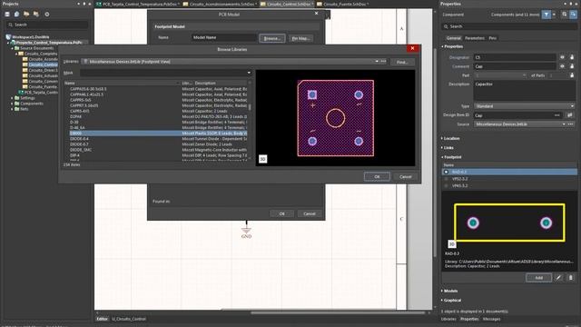Viewport: 581px width, 327px height.
Task: Click the 3D toggle in Browse Libraries preview
Action: [262, 159]
